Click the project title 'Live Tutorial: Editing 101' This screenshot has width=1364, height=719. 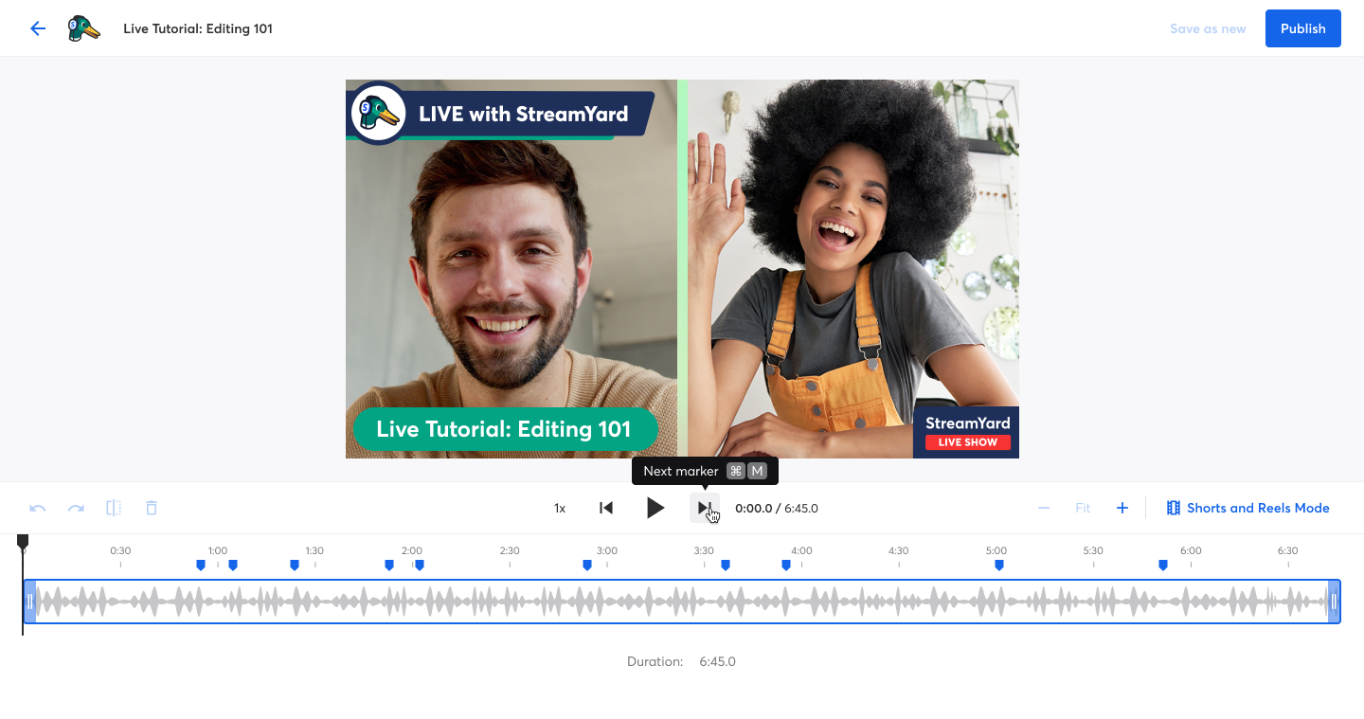198,28
